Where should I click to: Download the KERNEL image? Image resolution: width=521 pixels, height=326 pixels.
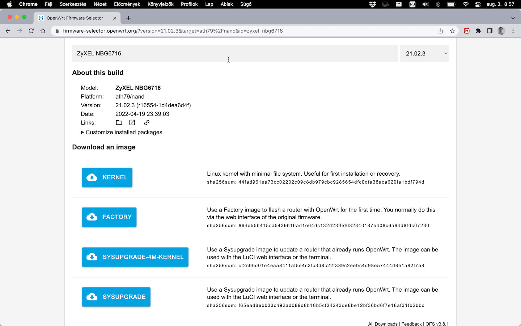click(x=107, y=177)
